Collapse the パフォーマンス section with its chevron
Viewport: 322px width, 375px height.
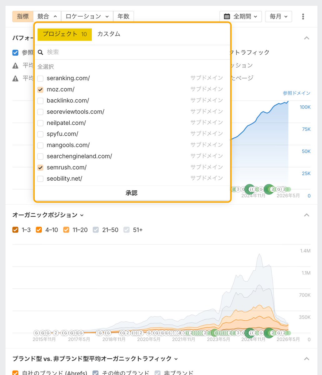tap(307, 38)
